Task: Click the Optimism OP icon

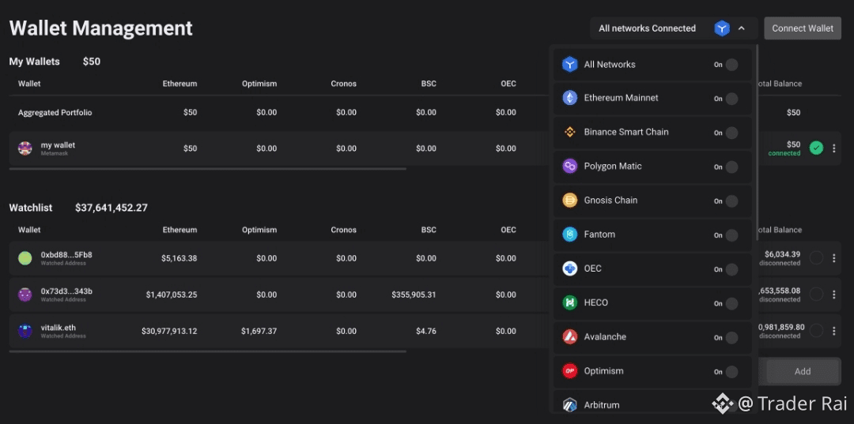Action: click(x=569, y=371)
